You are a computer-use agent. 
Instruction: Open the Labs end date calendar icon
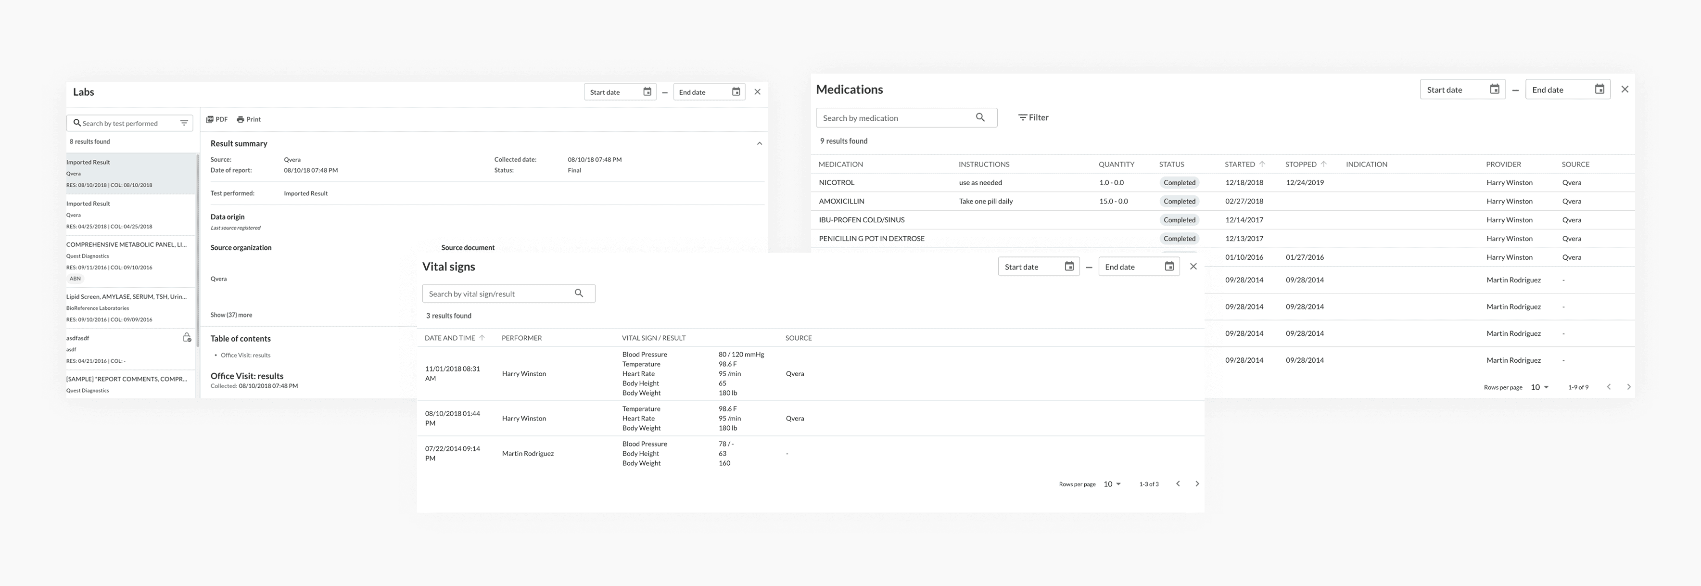[736, 92]
